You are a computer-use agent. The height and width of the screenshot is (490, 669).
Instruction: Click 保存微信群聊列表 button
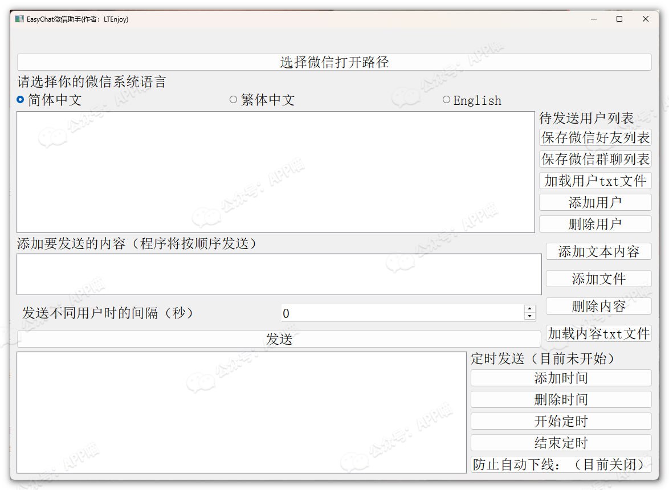(x=595, y=159)
